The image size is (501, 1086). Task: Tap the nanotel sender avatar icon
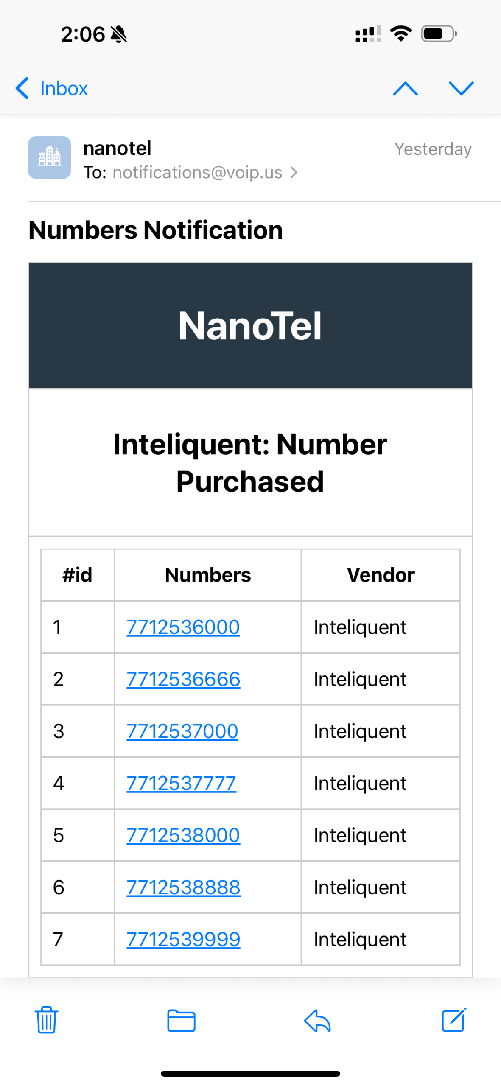(50, 157)
